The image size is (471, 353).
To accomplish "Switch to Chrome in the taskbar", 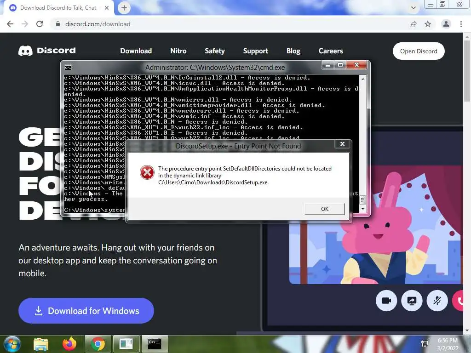I will coord(98,344).
